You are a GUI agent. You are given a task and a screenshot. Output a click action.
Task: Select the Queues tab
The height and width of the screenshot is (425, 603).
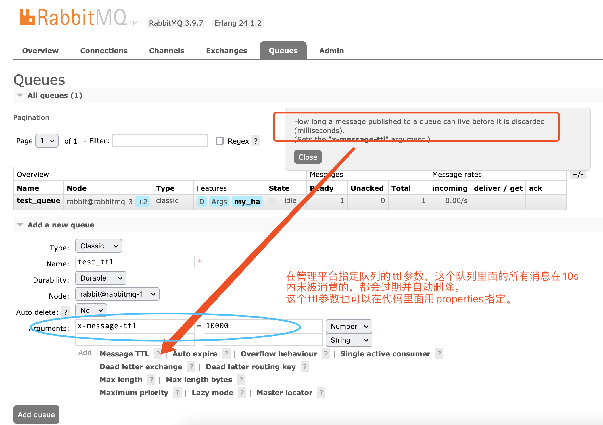tap(283, 51)
